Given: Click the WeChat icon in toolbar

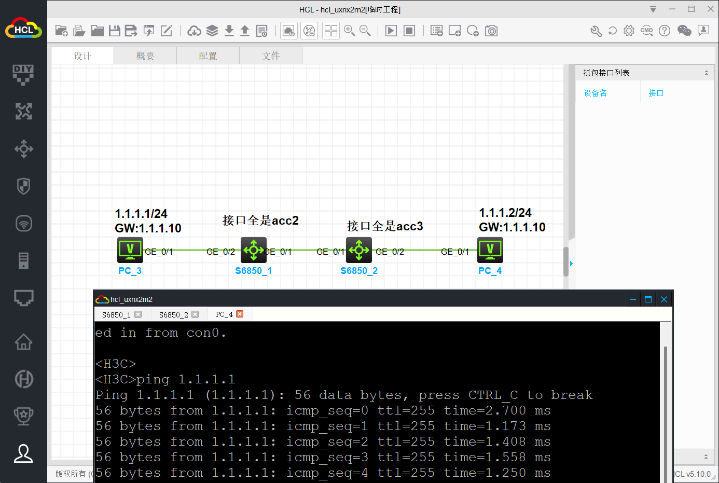Looking at the screenshot, I should click(x=684, y=31).
